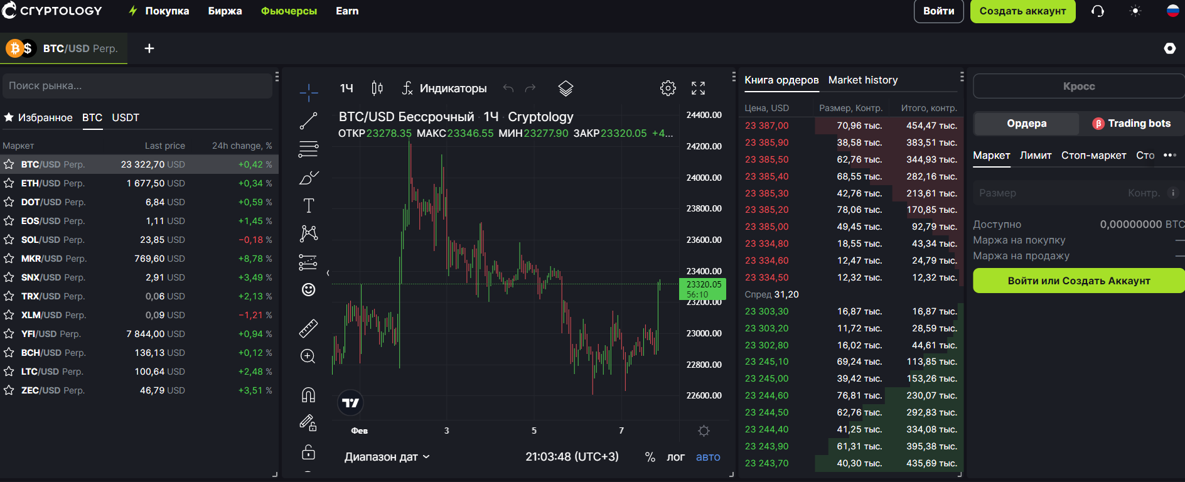Sort markets by 24h change, %
The width and height of the screenshot is (1185, 482).
(242, 146)
